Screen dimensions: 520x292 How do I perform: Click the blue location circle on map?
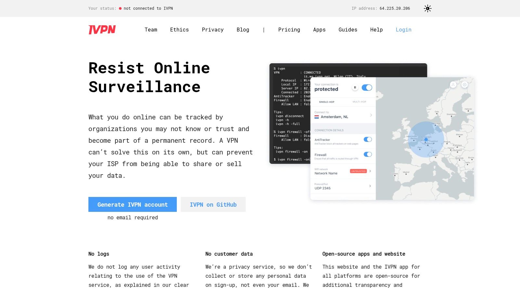(x=426, y=139)
